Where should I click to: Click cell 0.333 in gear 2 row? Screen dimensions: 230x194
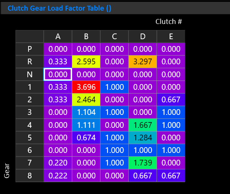pyautogui.click(x=58, y=100)
